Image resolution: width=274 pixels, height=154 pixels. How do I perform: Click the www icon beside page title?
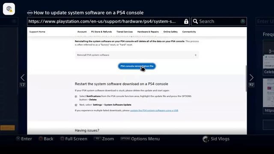(30, 12)
